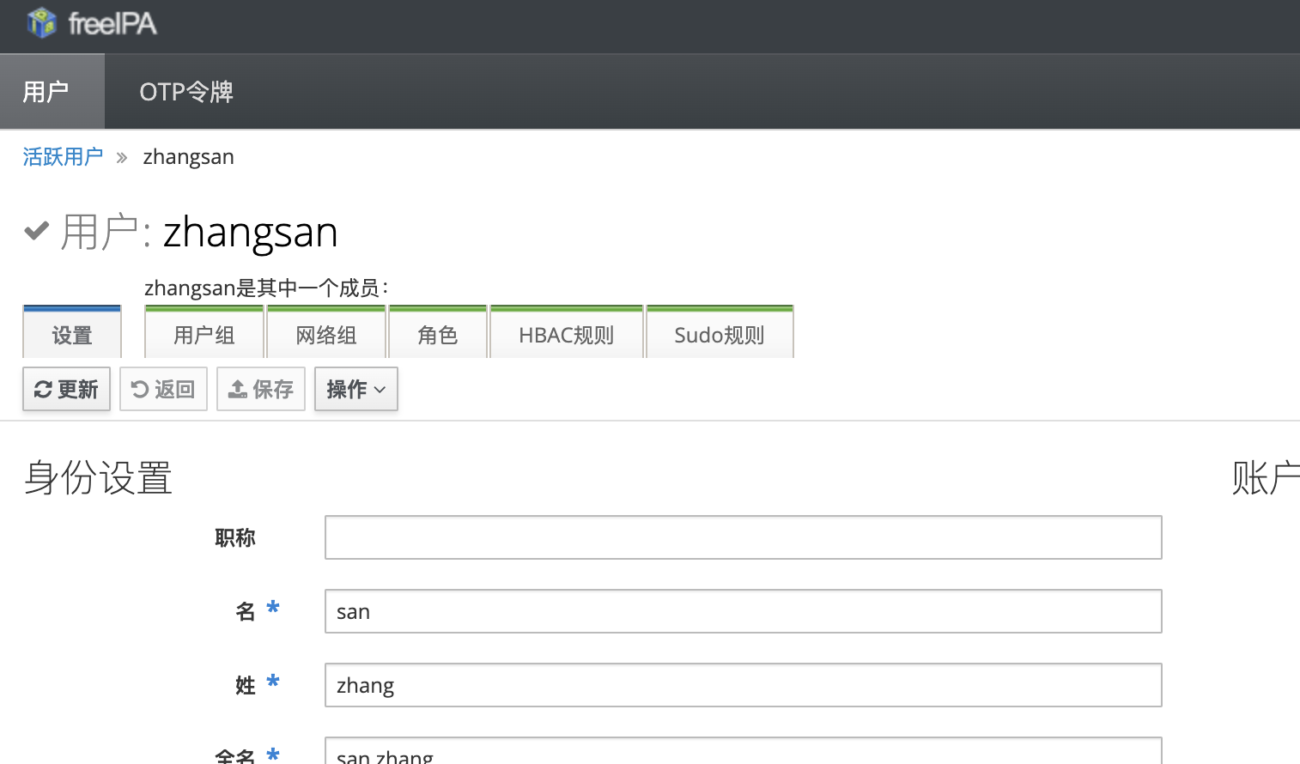Click the 名 field containing san

pyautogui.click(x=743, y=611)
